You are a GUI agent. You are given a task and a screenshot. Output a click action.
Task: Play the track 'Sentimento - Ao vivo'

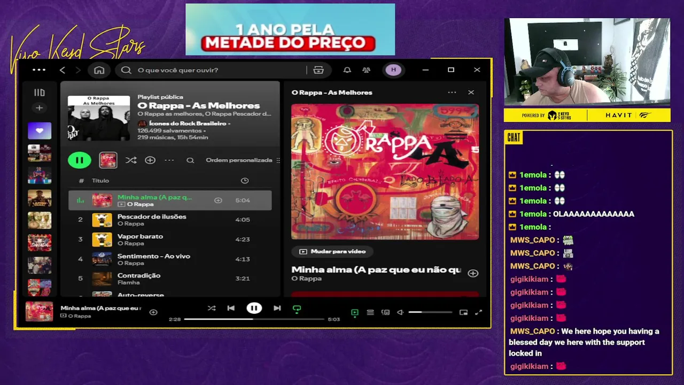pyautogui.click(x=170, y=259)
